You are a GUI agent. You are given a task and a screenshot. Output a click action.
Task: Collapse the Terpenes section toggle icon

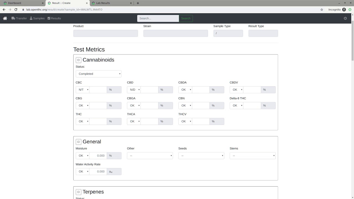click(78, 192)
